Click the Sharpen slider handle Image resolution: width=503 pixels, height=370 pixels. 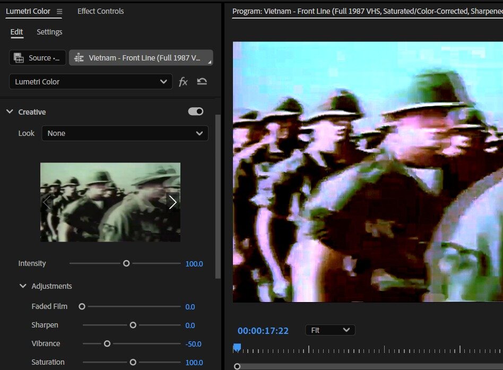(x=133, y=325)
